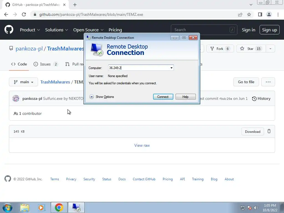The image size is (284, 213).
Task: Open Windows Start orb
Action: click(x=7, y=207)
